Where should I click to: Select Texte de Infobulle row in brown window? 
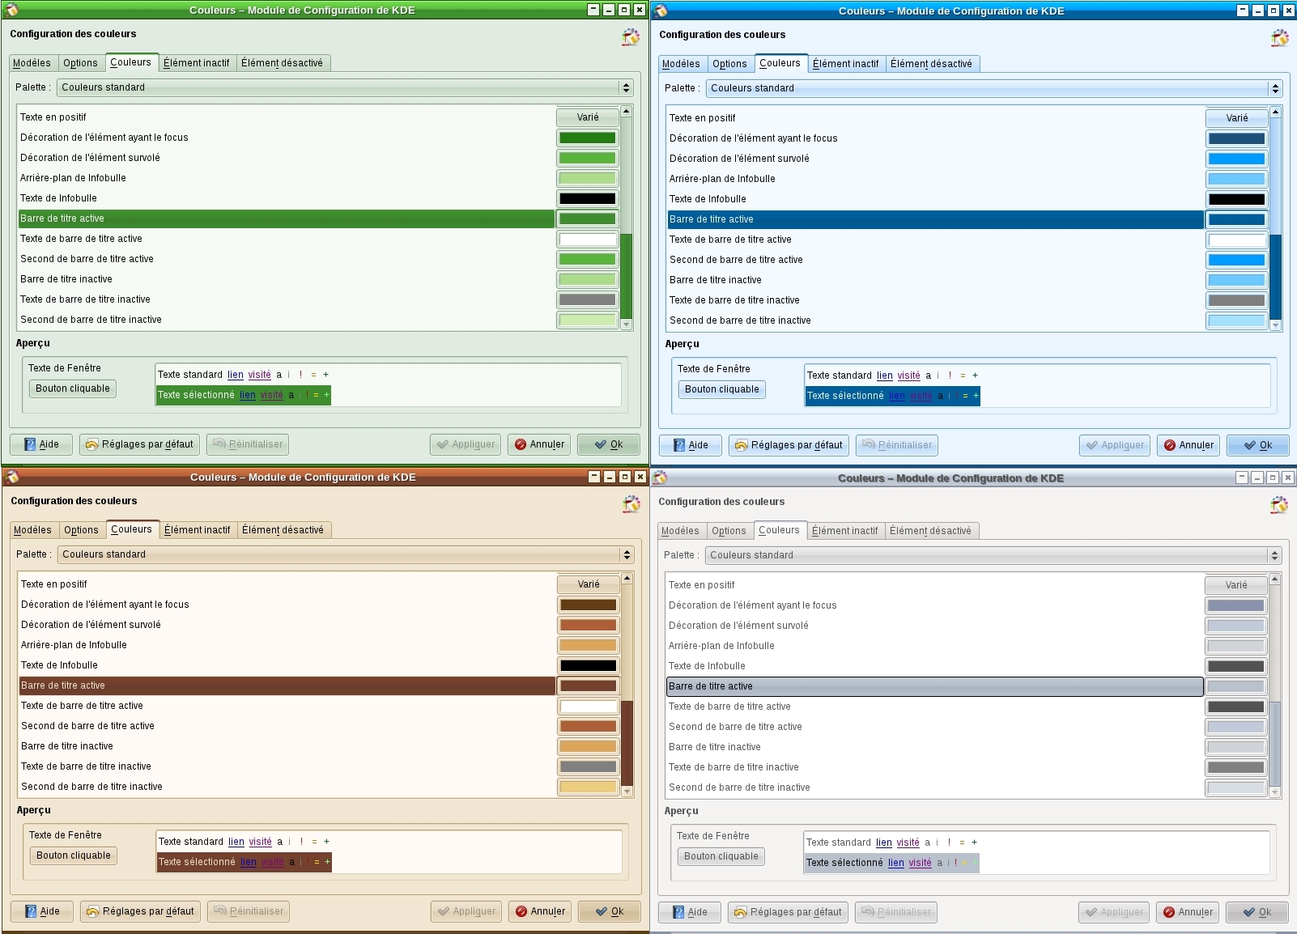[x=287, y=665]
